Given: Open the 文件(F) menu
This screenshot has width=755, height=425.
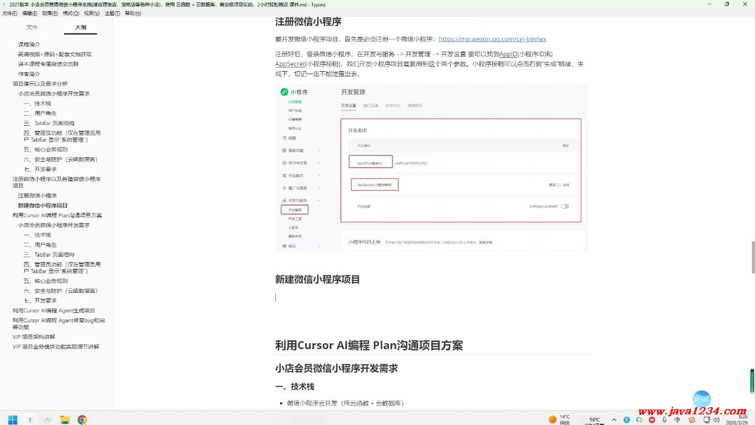Looking at the screenshot, I should (x=9, y=13).
